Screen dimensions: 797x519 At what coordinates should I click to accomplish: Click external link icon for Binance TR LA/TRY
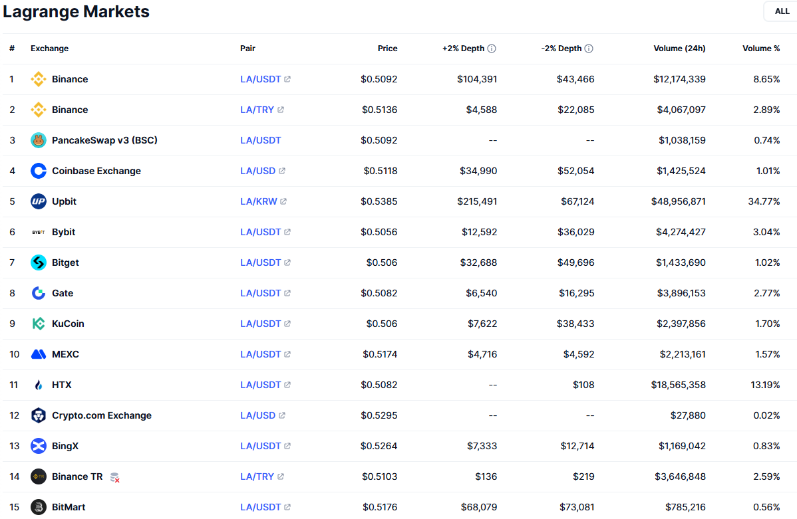[x=281, y=476]
